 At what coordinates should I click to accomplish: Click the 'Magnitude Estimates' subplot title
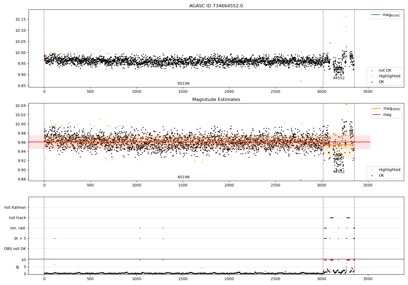coord(216,100)
